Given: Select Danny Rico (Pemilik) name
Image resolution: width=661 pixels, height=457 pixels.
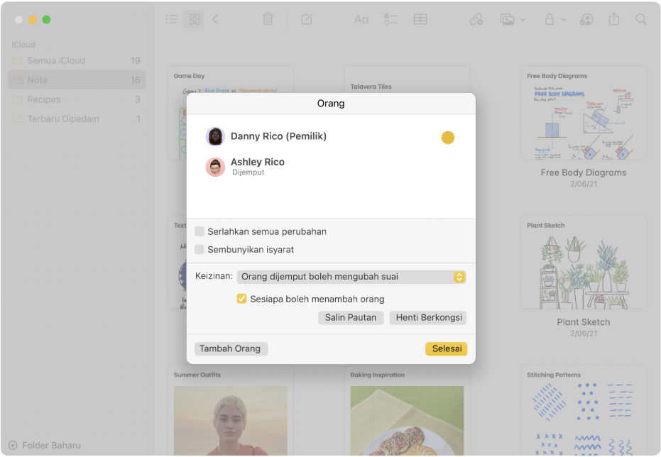Looking at the screenshot, I should [x=278, y=136].
